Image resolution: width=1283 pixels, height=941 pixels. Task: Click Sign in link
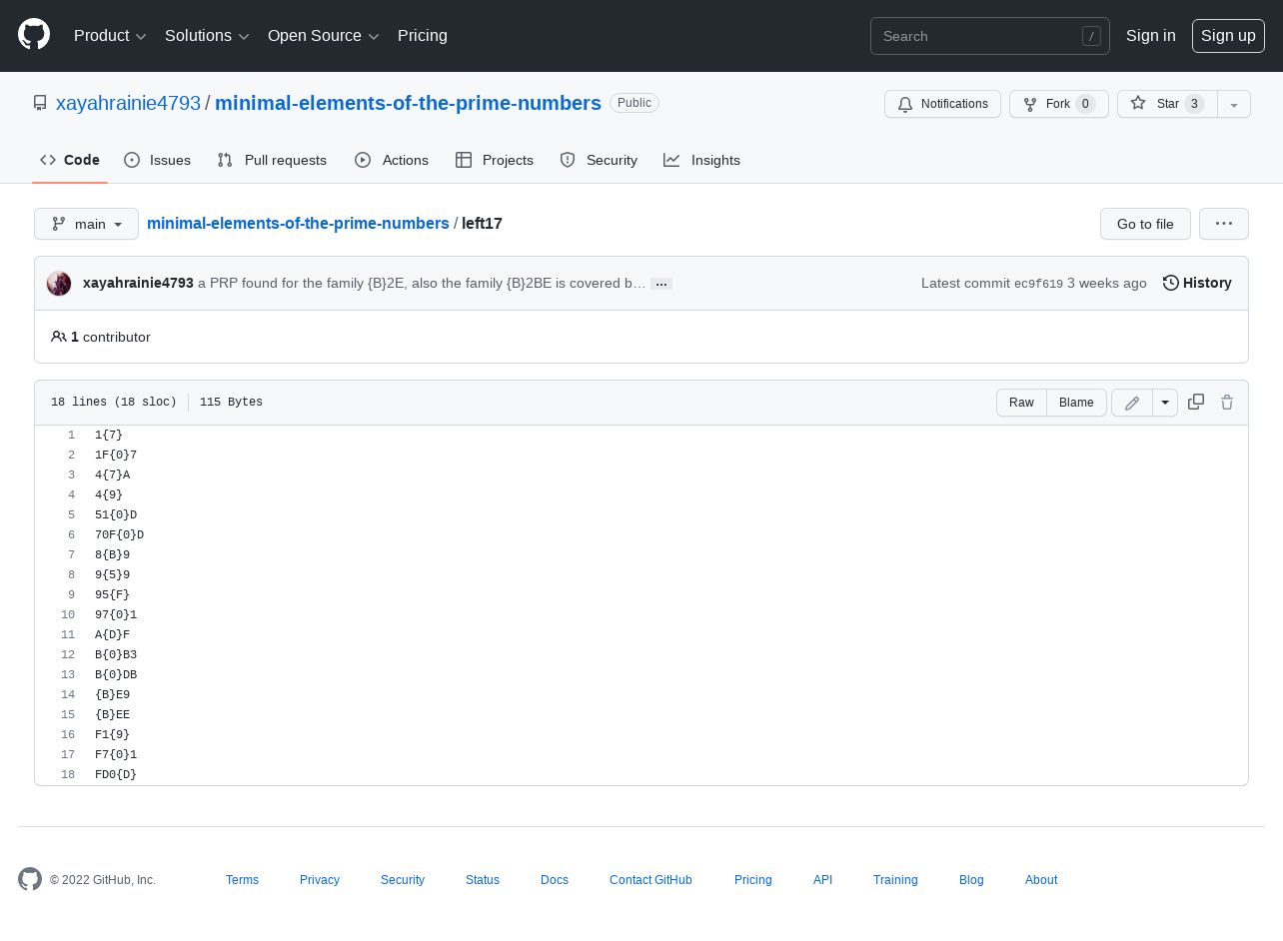(1151, 36)
